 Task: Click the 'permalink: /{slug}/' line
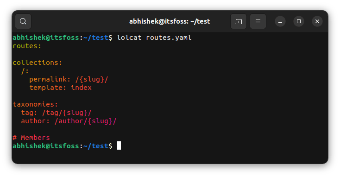69,79
